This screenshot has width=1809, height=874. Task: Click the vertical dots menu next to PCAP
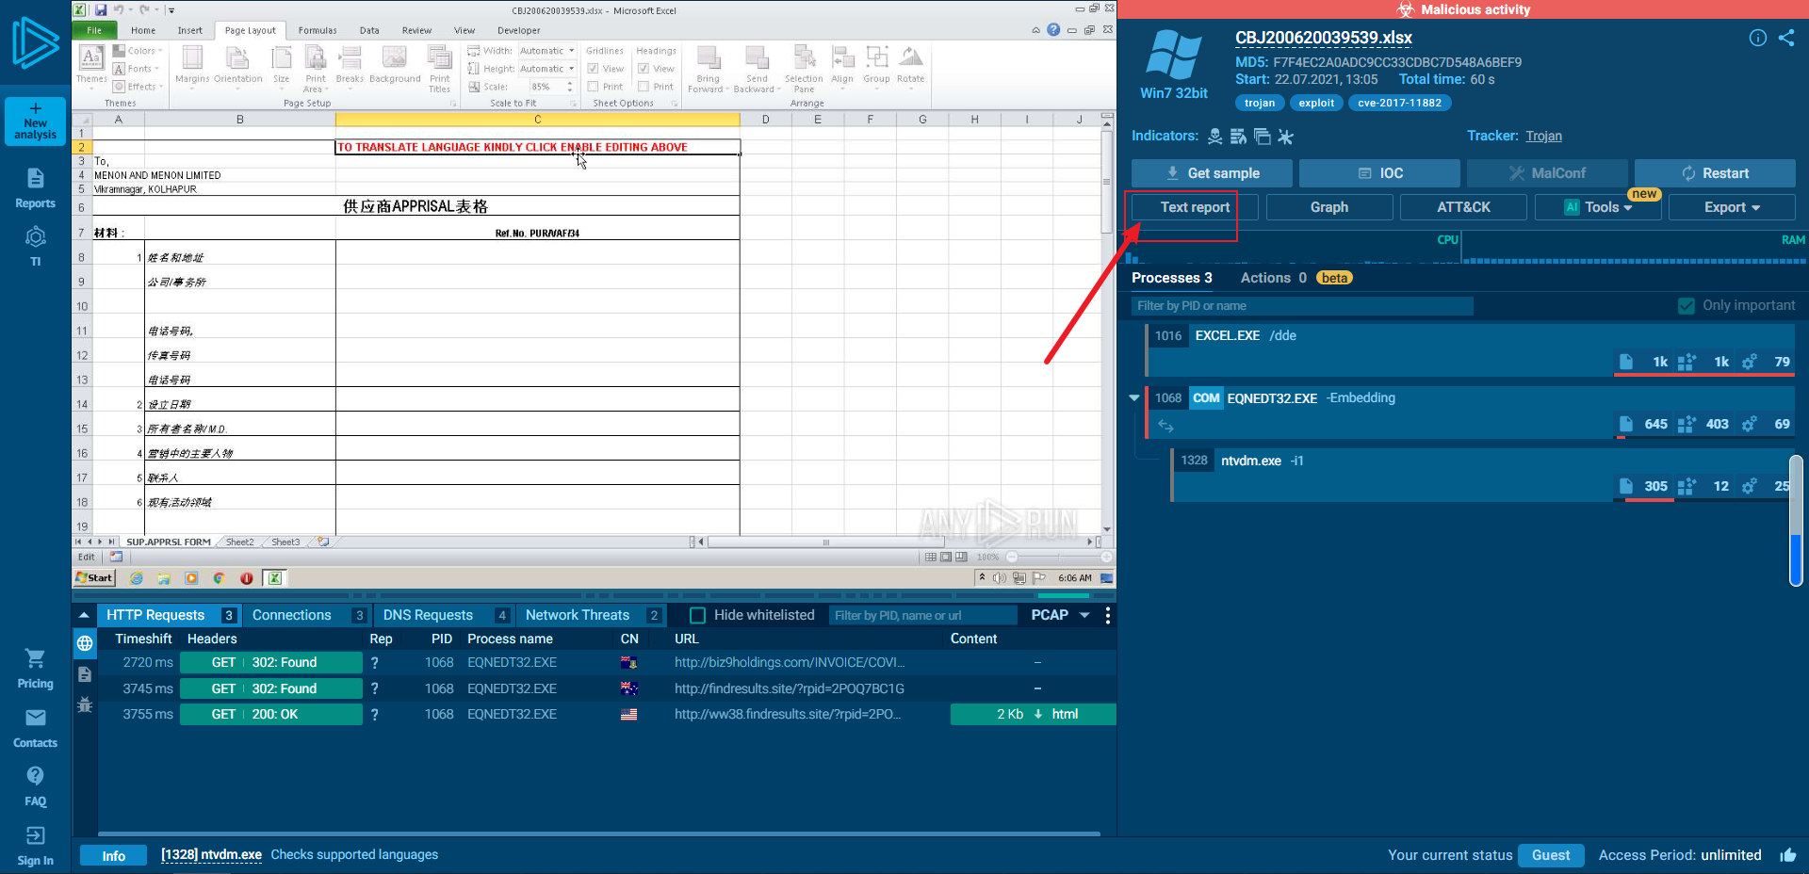point(1107,615)
